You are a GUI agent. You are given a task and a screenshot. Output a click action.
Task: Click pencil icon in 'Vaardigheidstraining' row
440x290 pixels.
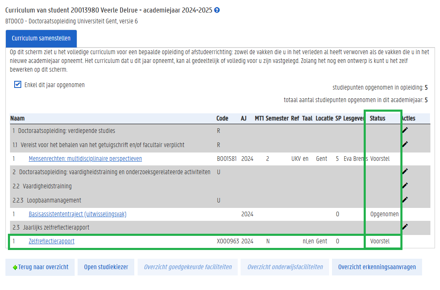[x=405, y=185]
